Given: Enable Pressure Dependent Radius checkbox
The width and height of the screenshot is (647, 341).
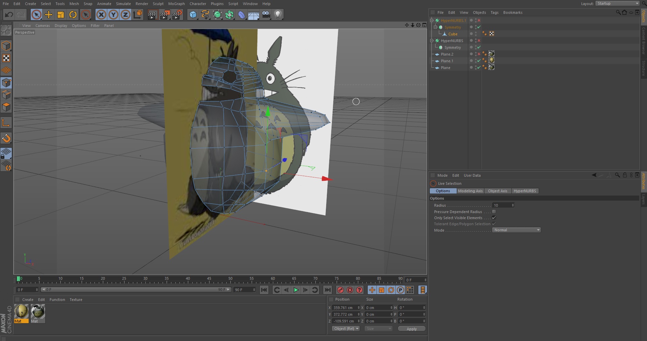Looking at the screenshot, I should (494, 212).
